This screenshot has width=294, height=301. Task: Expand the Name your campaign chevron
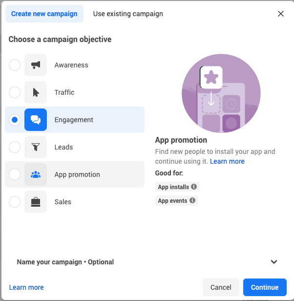[x=274, y=262]
